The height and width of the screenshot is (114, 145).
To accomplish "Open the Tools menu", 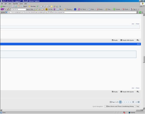I will [x=21, y=4].
